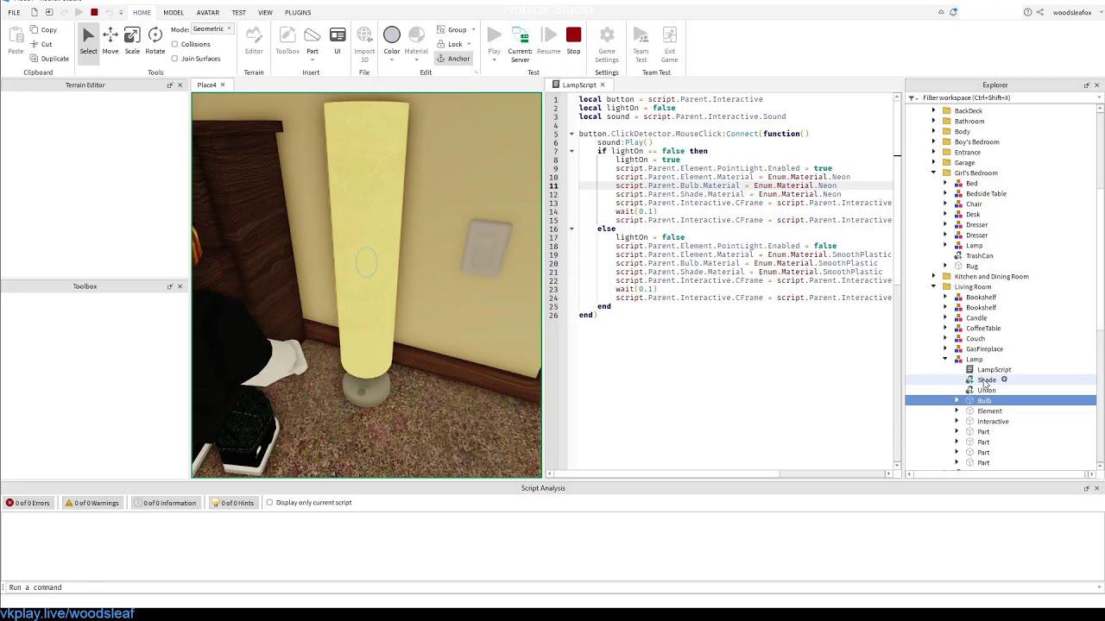Open the Toolbox insert icon
The image size is (1105, 621).
pyautogui.click(x=287, y=41)
